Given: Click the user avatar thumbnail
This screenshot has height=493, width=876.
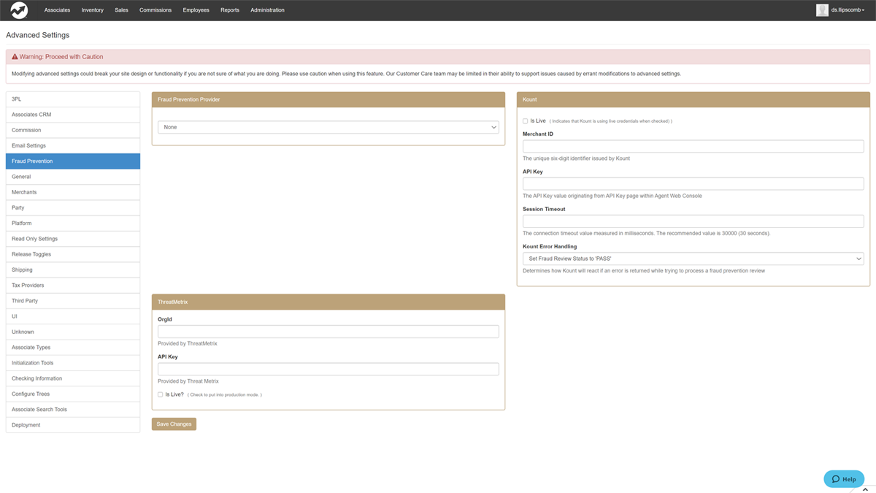Looking at the screenshot, I should click(x=822, y=10).
